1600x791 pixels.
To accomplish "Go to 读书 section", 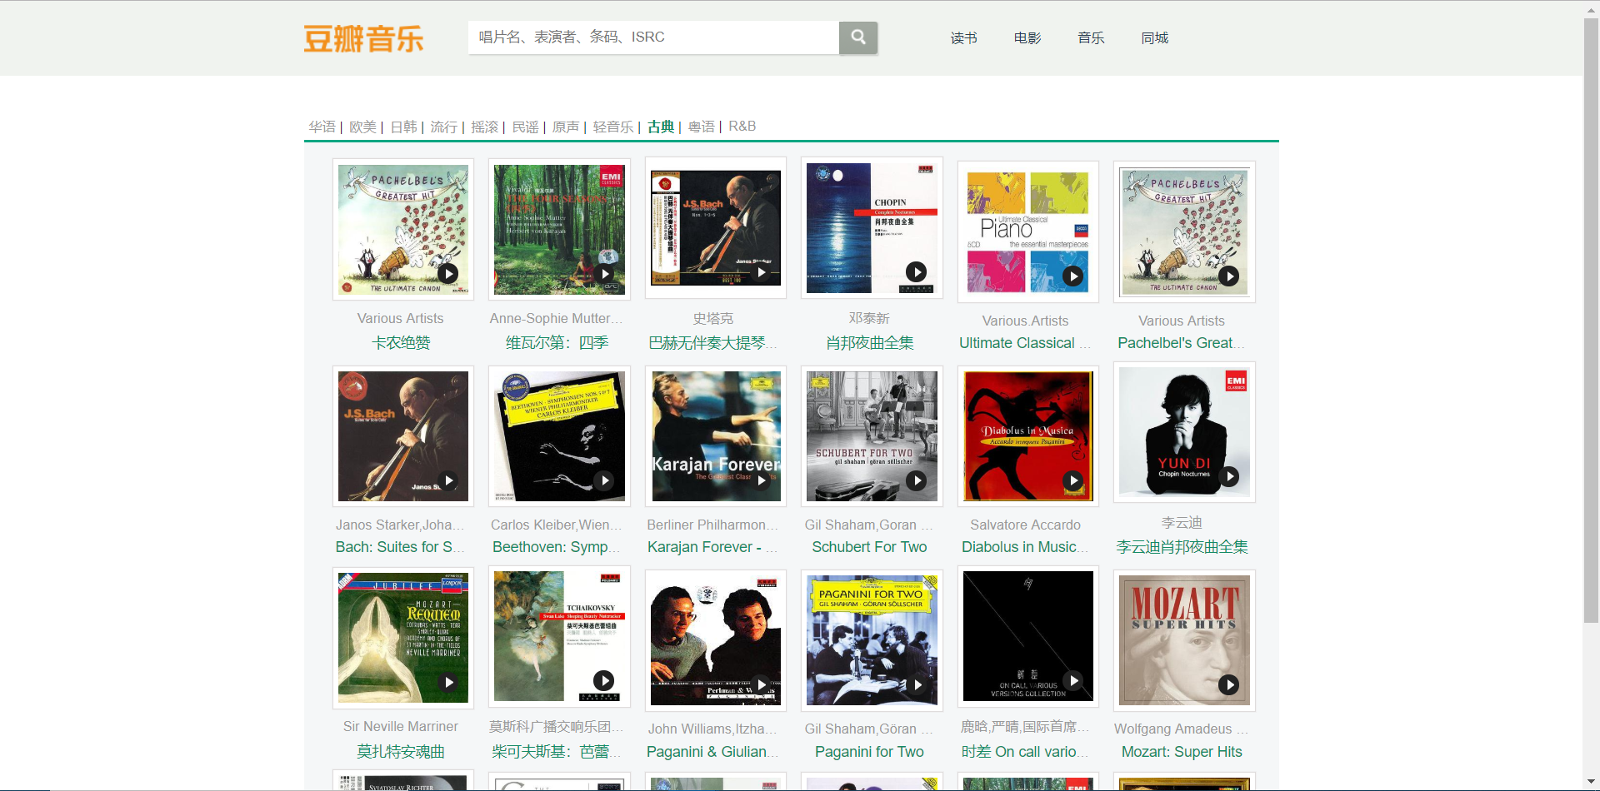I will (964, 38).
